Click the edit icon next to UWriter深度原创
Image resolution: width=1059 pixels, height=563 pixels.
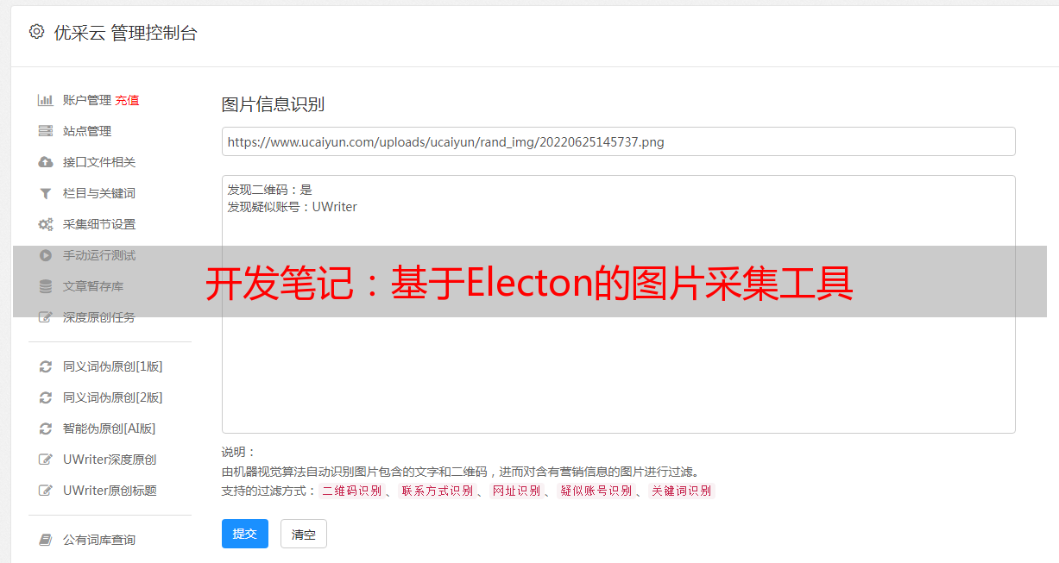point(46,460)
